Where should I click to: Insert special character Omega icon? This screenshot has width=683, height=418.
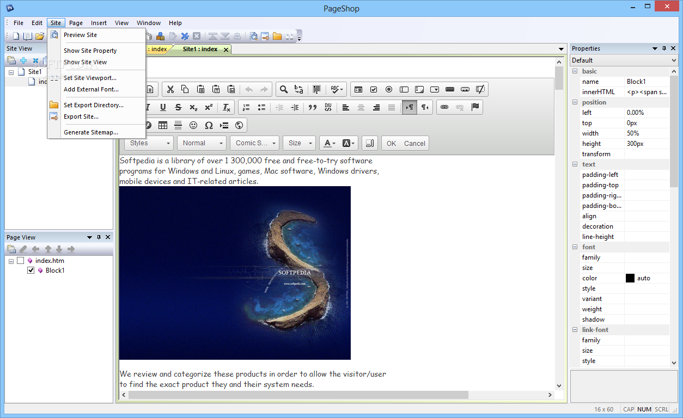coord(209,125)
